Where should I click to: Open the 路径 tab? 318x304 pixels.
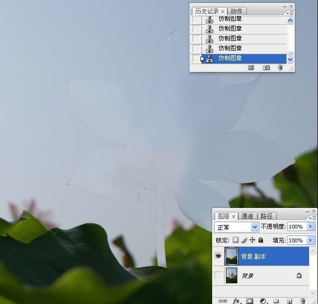[266, 216]
